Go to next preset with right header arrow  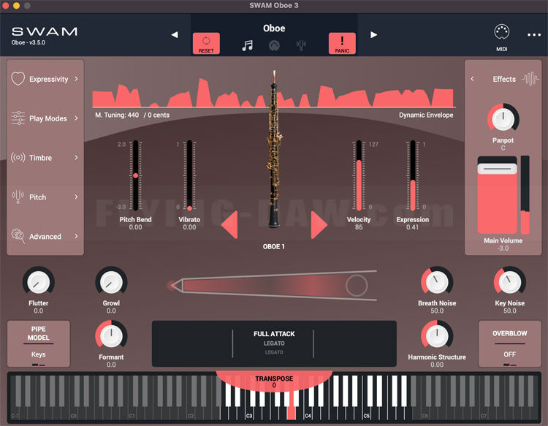pyautogui.click(x=373, y=34)
